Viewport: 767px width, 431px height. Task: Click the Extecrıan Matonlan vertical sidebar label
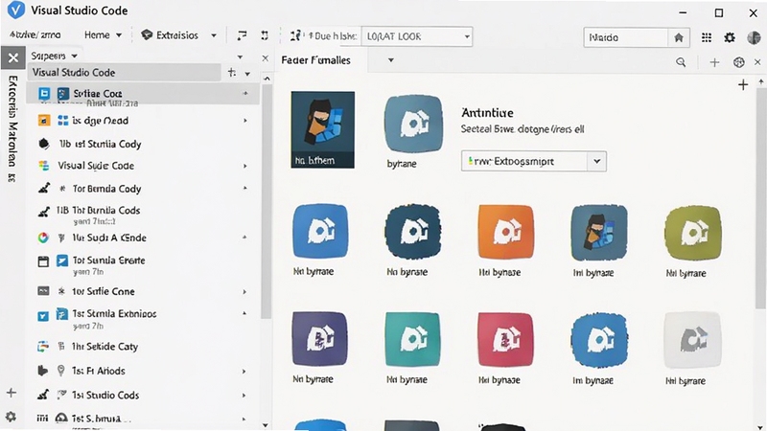pos(12,129)
